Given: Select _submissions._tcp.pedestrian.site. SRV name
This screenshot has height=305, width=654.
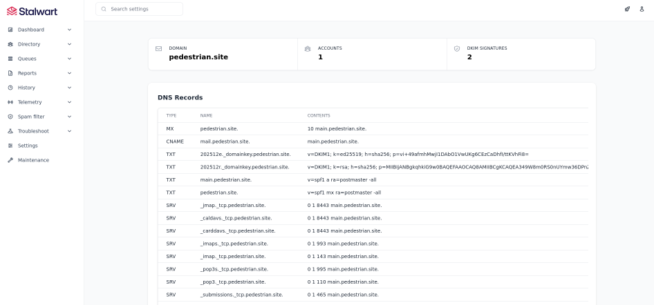Looking at the screenshot, I should coord(241,295).
